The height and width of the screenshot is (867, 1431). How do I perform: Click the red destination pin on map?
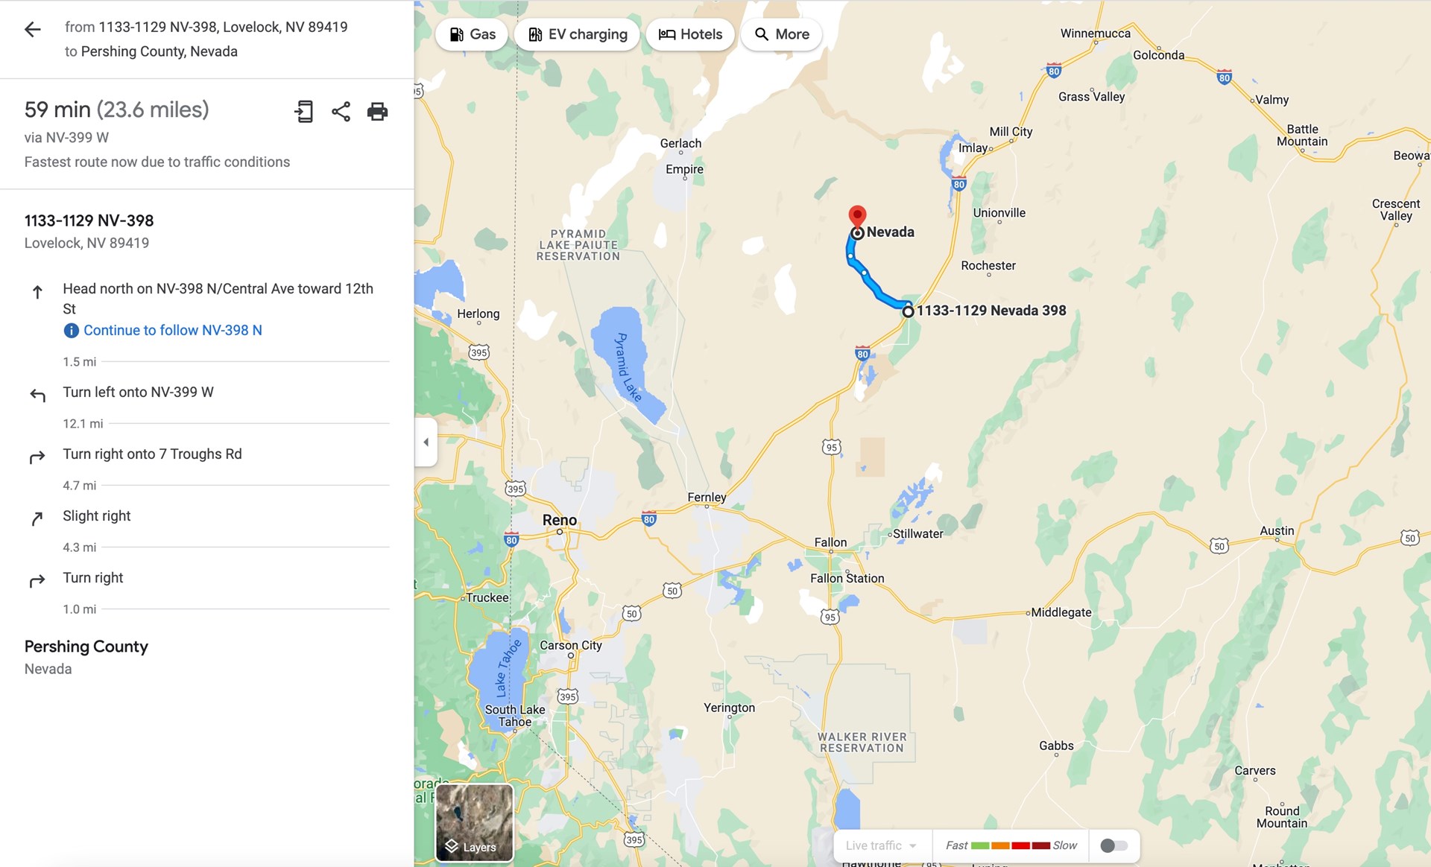coord(858,216)
